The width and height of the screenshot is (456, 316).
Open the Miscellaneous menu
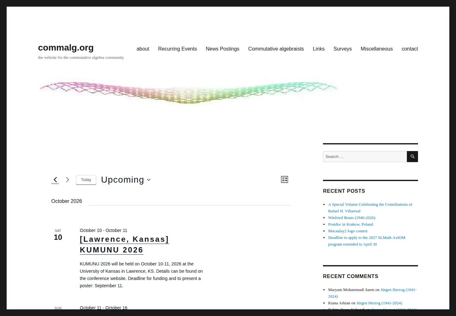377,49
